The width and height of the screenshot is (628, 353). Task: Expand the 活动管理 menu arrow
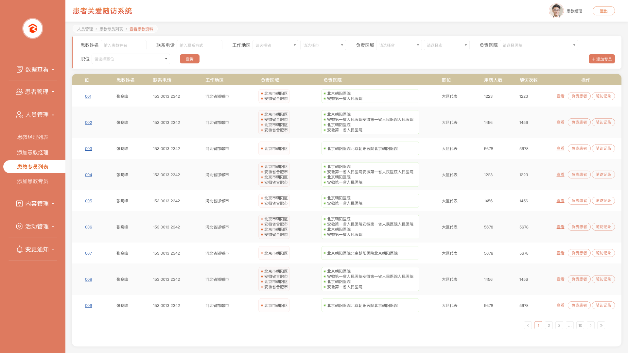(x=53, y=227)
